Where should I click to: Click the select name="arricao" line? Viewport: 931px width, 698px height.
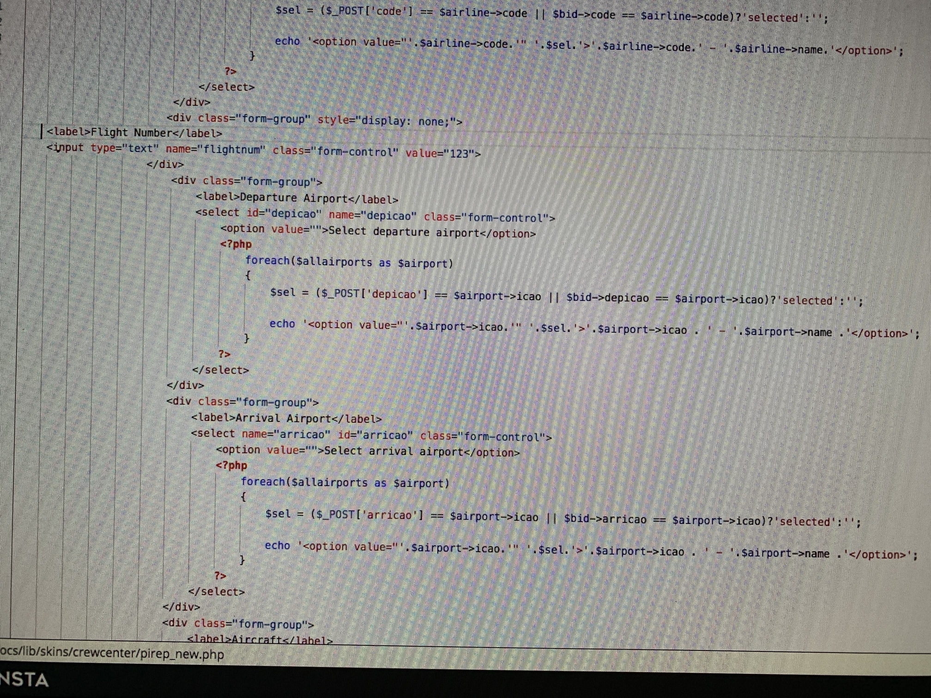(x=371, y=435)
